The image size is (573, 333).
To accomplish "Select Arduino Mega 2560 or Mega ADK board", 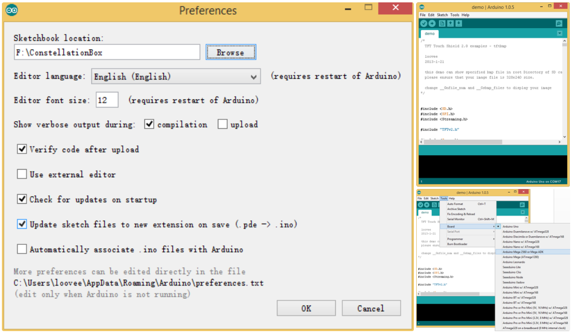I will click(x=533, y=252).
